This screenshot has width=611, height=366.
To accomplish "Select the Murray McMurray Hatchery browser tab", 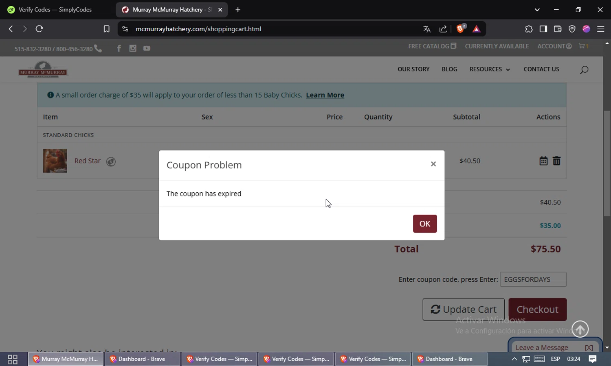I will pyautogui.click(x=171, y=10).
